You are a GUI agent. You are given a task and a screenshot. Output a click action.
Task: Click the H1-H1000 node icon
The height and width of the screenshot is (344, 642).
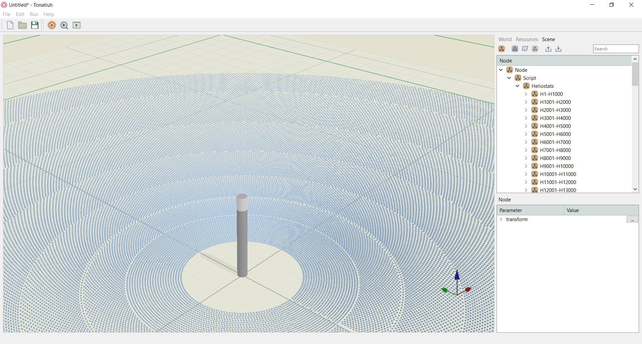point(535,94)
